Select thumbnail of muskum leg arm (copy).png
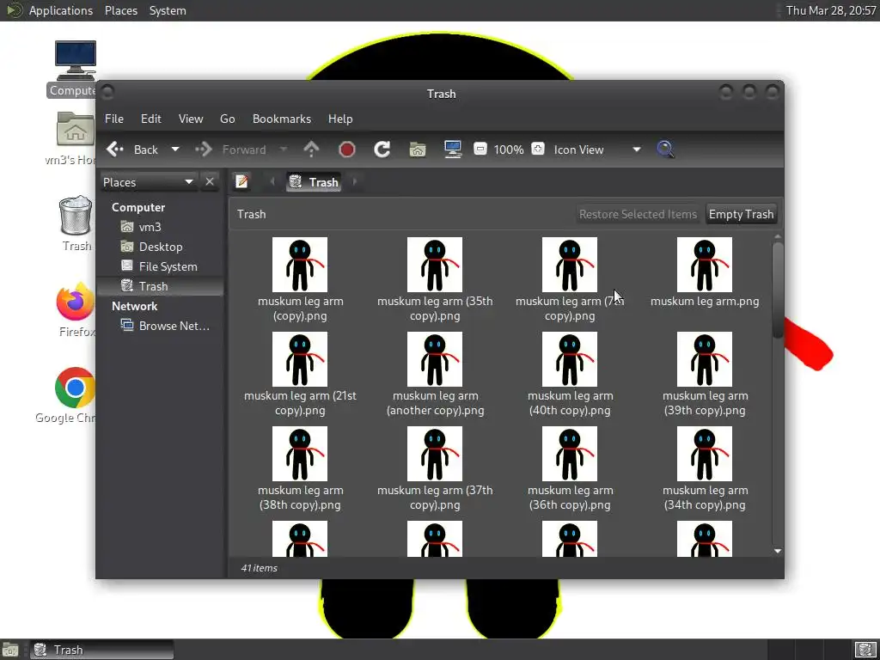The width and height of the screenshot is (880, 660). click(x=300, y=265)
